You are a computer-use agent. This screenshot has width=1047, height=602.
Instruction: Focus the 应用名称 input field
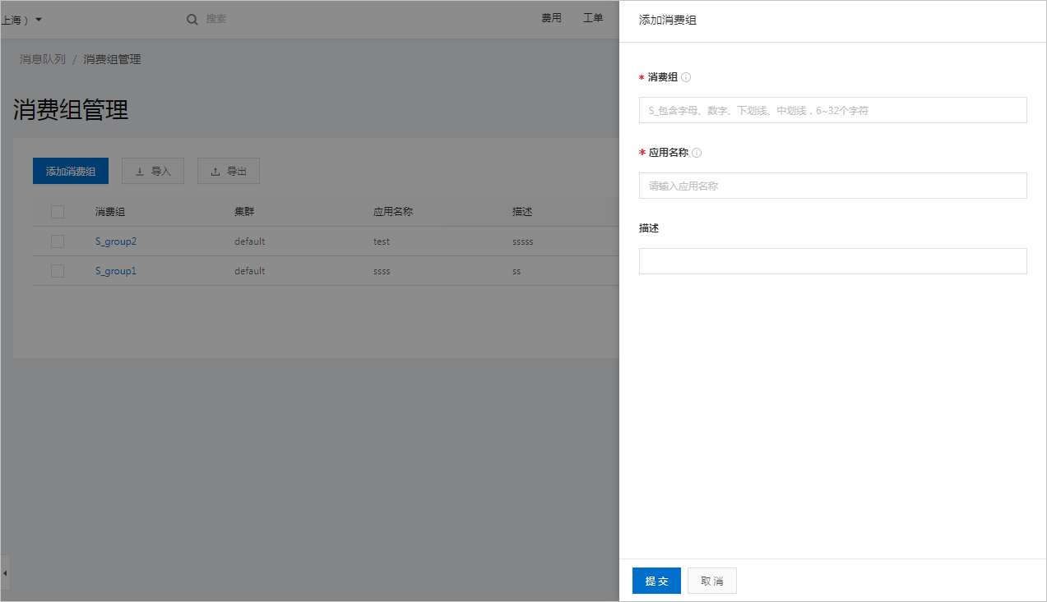pyautogui.click(x=833, y=186)
